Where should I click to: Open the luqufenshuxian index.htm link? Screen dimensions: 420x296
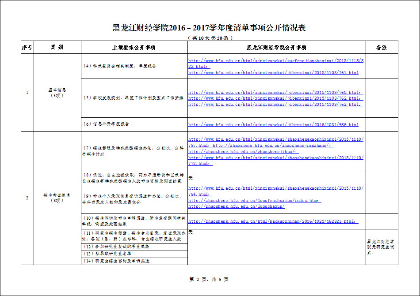tap(254, 200)
